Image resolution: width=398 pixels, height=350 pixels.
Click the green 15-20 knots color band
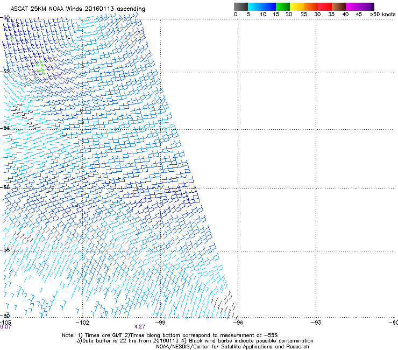(x=283, y=6)
